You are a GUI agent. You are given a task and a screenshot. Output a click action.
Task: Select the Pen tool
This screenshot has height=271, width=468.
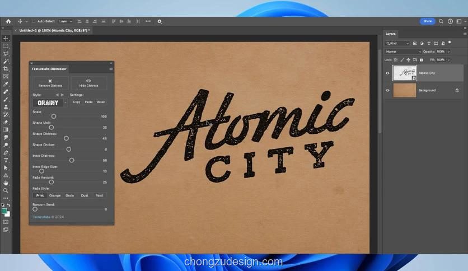(x=6, y=153)
